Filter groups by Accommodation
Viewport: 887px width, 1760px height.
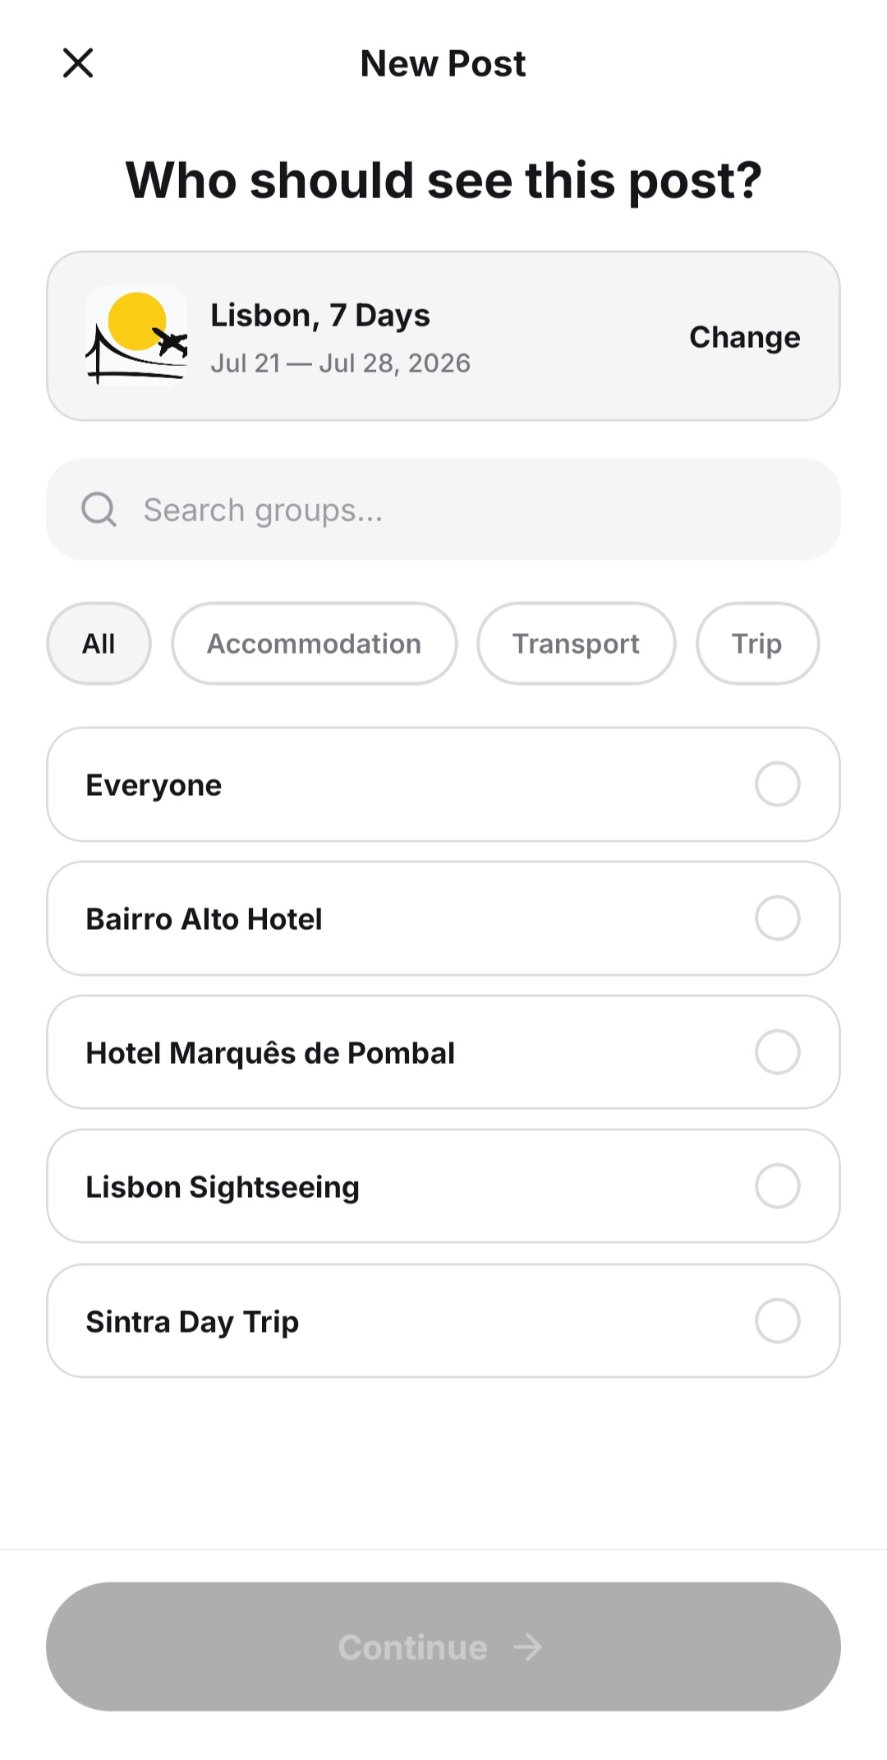(314, 644)
